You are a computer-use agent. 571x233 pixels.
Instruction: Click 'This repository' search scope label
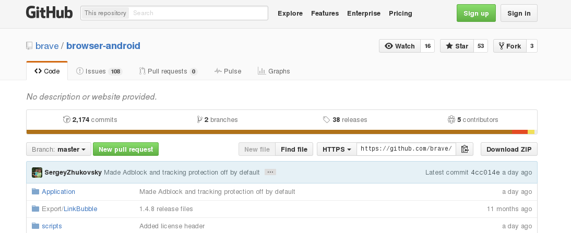click(105, 13)
